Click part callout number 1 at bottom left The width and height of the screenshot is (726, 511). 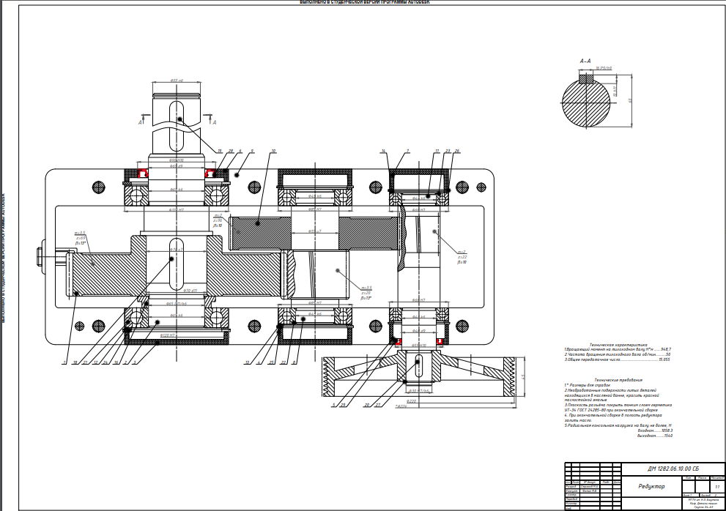(64, 362)
